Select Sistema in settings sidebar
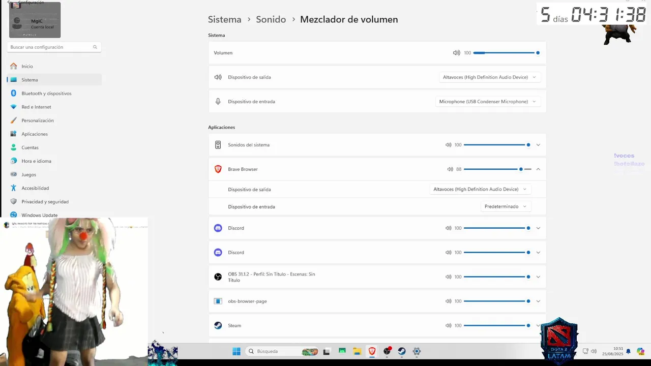This screenshot has width=651, height=366. pos(54,80)
